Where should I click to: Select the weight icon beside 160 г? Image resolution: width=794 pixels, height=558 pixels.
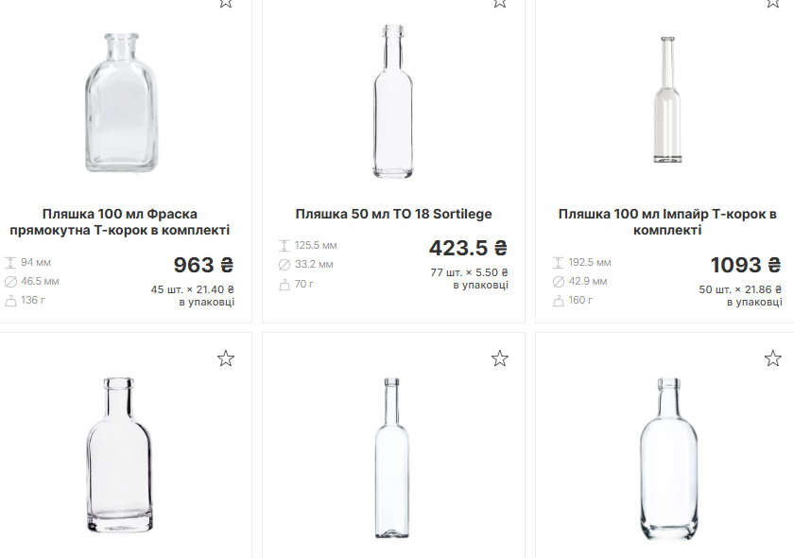558,301
